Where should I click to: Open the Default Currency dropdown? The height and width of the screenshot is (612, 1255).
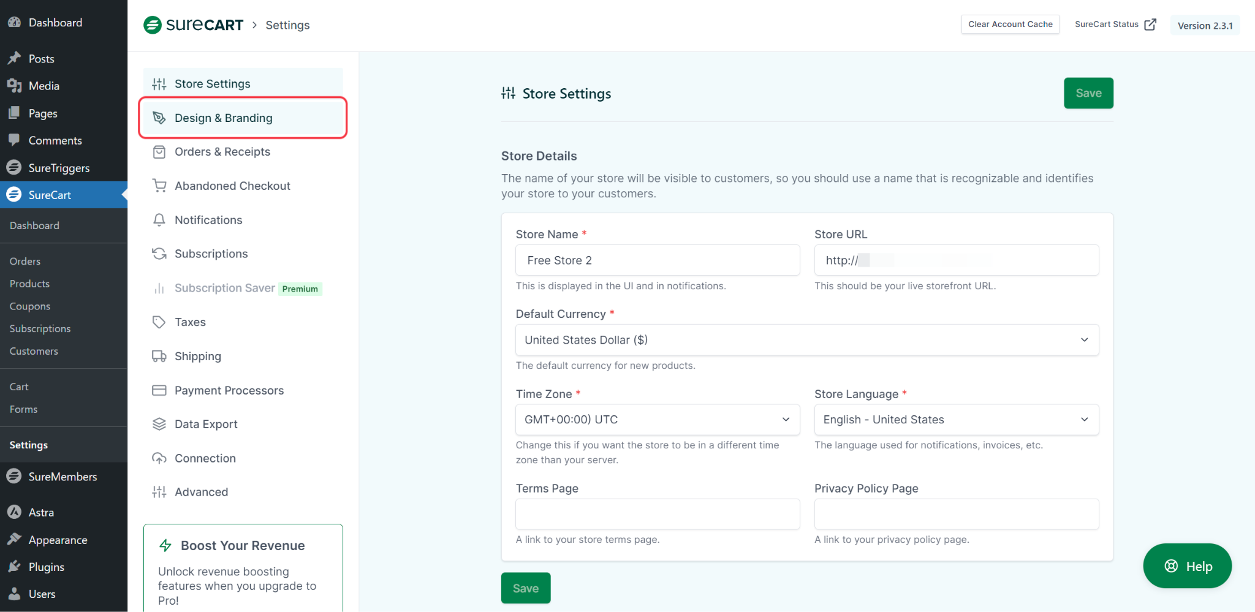[807, 340]
